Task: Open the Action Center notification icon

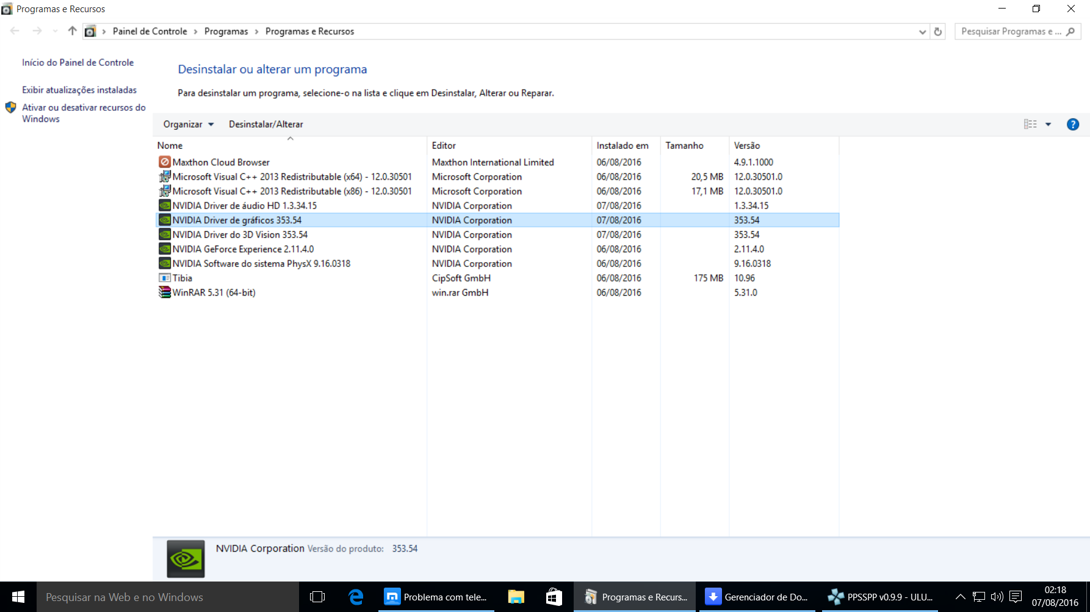Action: 1016,597
